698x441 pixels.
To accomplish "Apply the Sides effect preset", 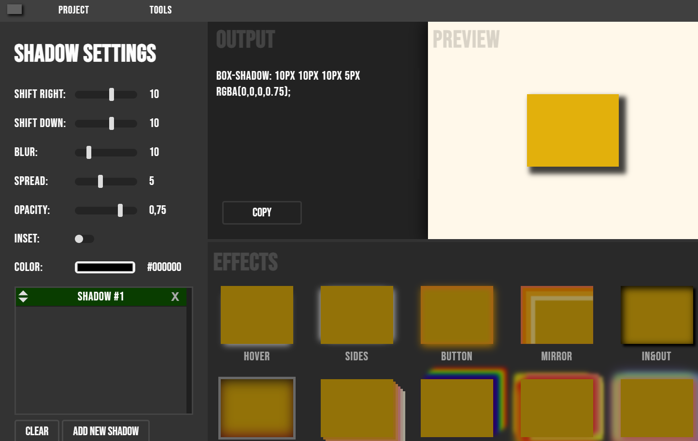I will (x=356, y=315).
